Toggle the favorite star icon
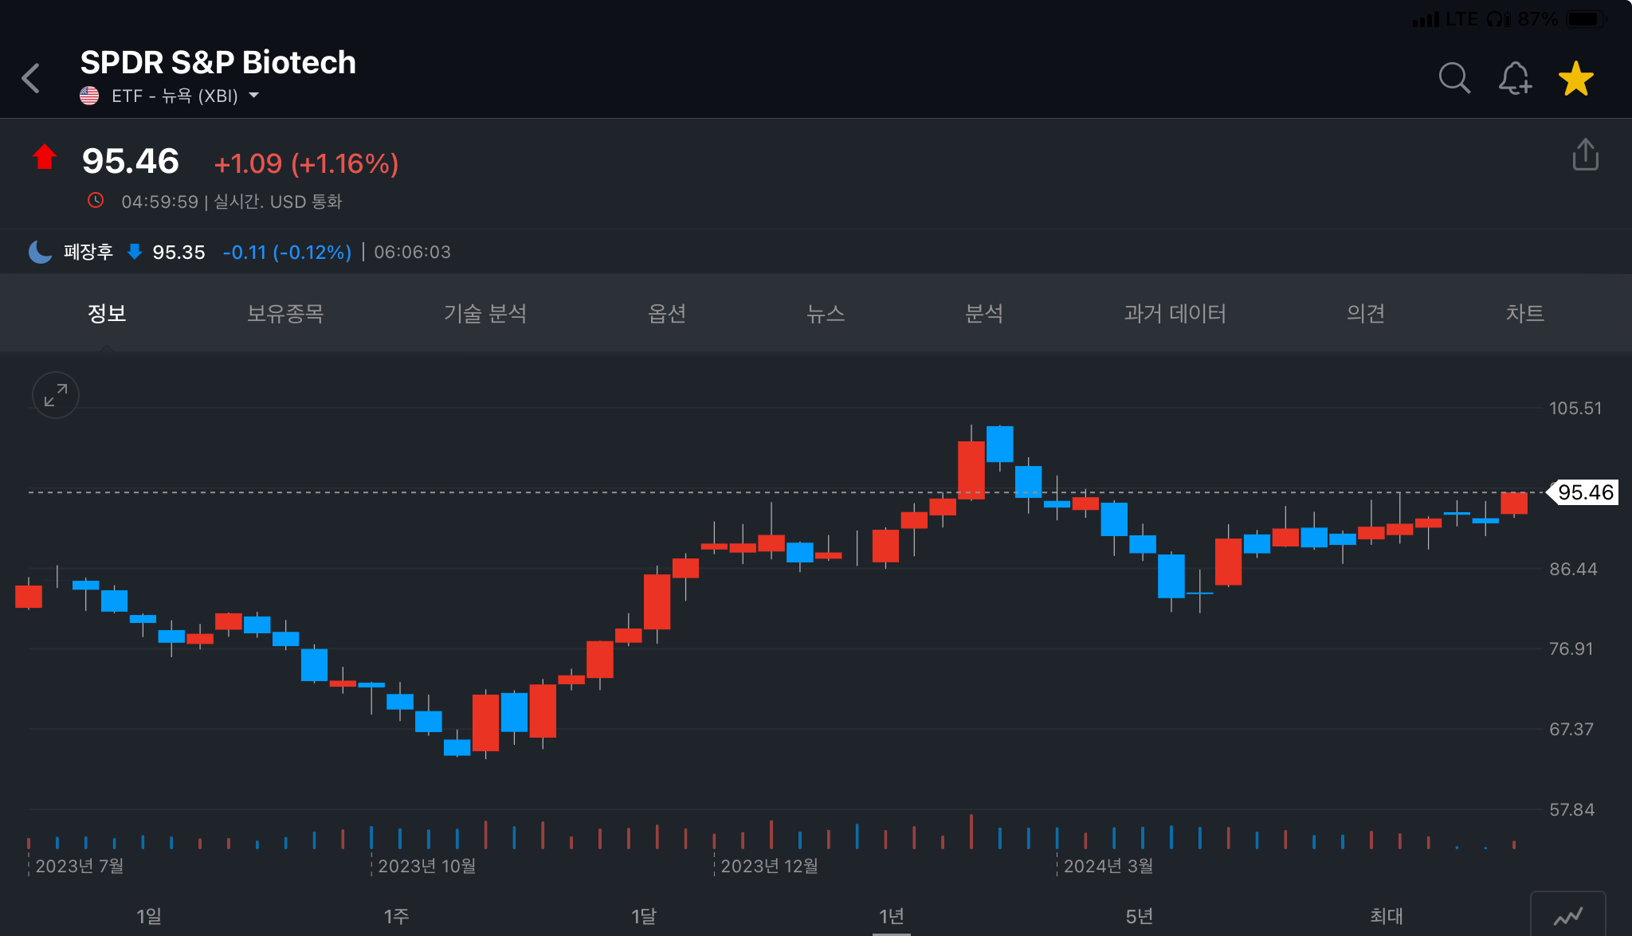This screenshot has width=1632, height=936. click(x=1576, y=78)
